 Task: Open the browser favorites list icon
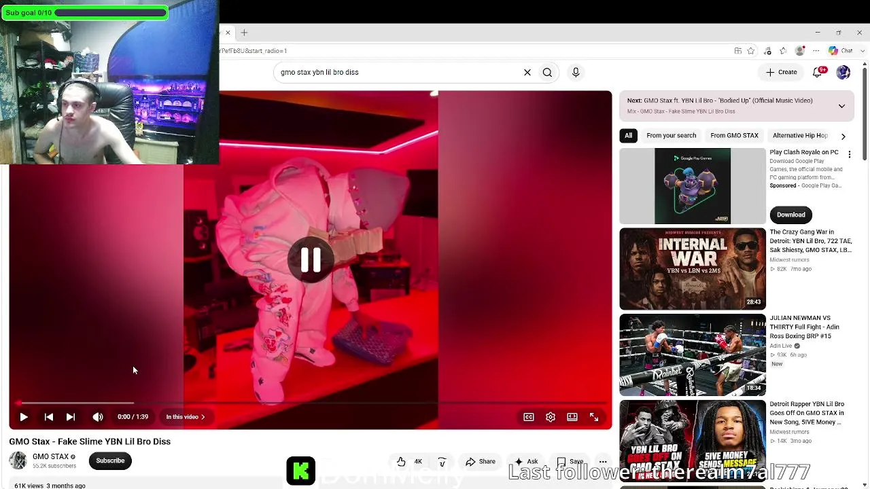click(784, 51)
